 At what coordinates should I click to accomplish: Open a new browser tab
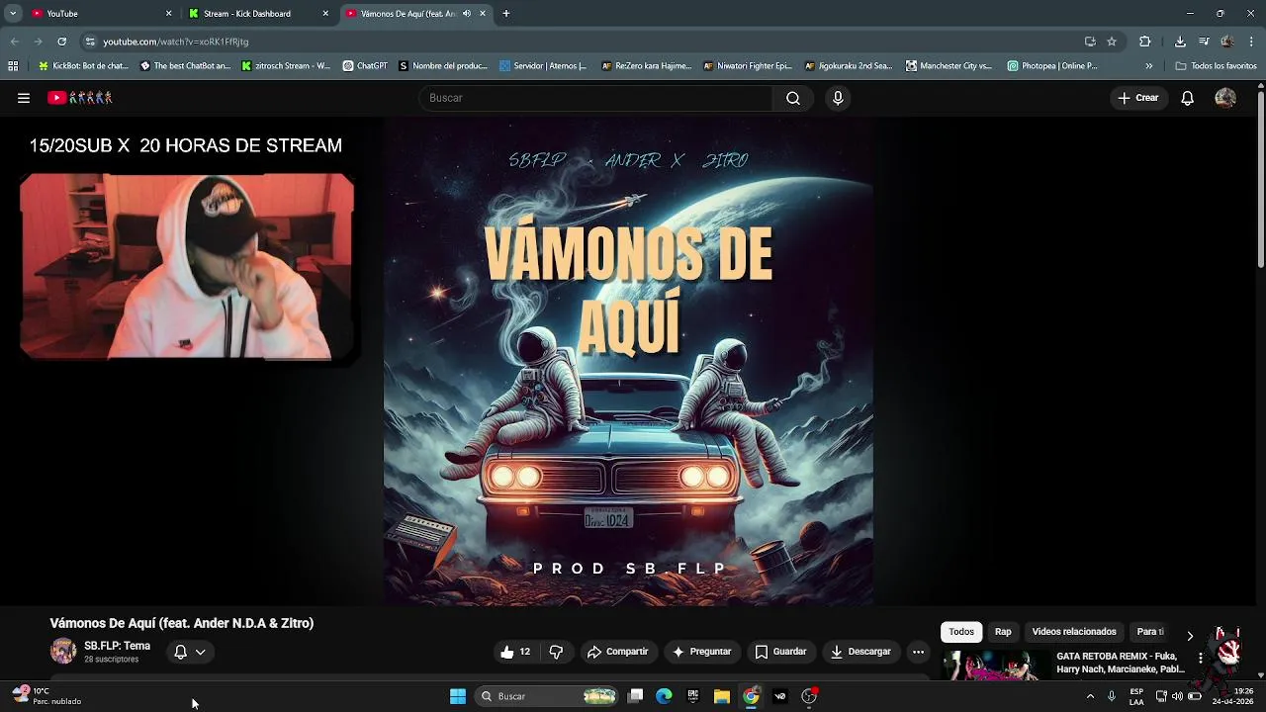tap(506, 14)
